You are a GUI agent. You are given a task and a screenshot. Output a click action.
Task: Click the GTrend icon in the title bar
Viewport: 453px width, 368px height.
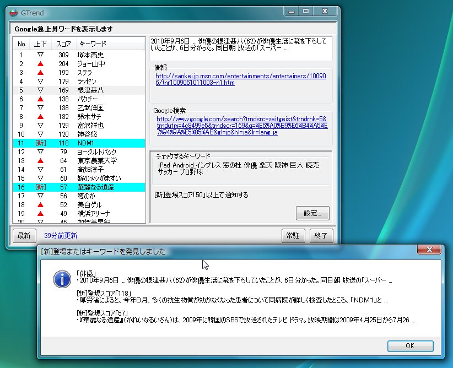click(13, 12)
